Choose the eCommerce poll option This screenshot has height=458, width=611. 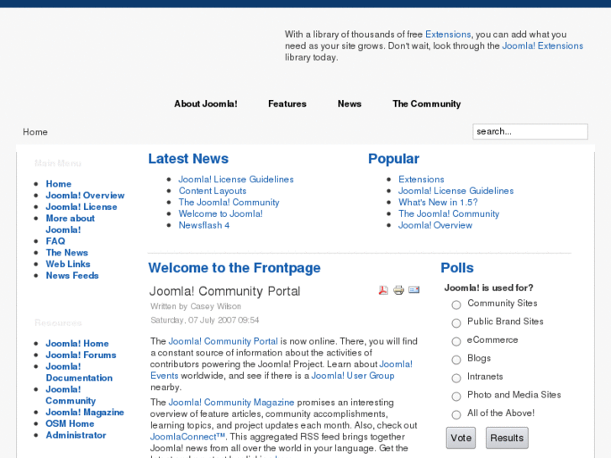pyautogui.click(x=456, y=341)
